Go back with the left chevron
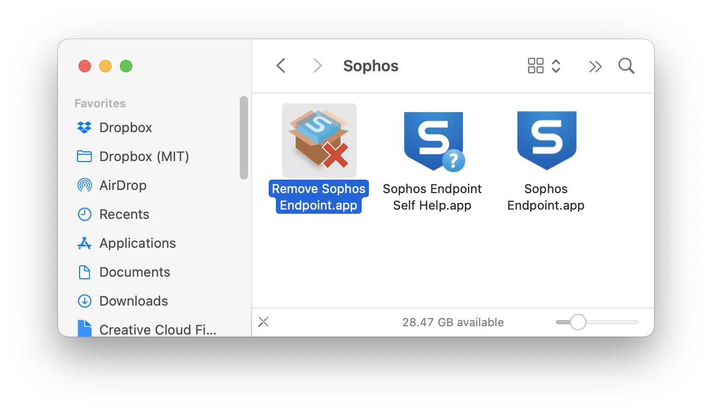 281,66
